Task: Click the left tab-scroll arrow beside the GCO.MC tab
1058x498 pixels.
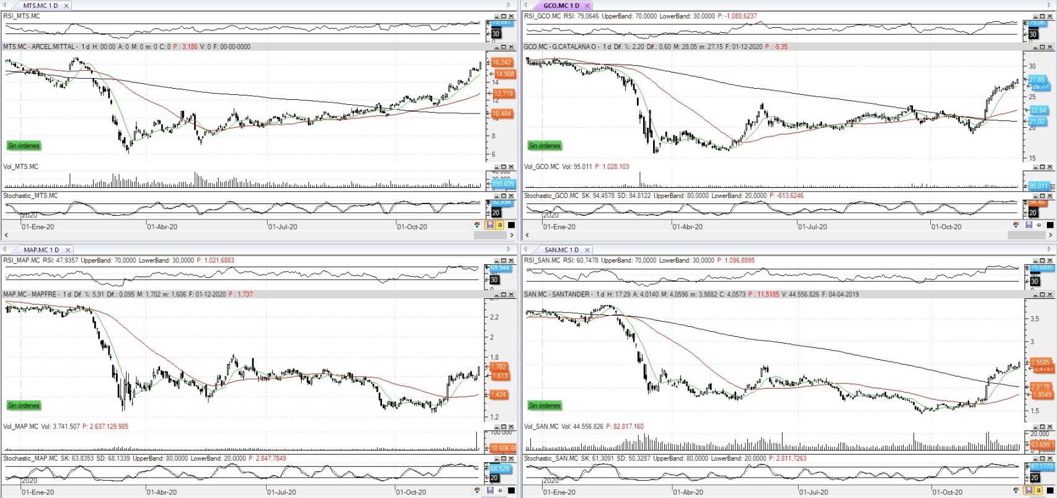Action: coord(526,6)
